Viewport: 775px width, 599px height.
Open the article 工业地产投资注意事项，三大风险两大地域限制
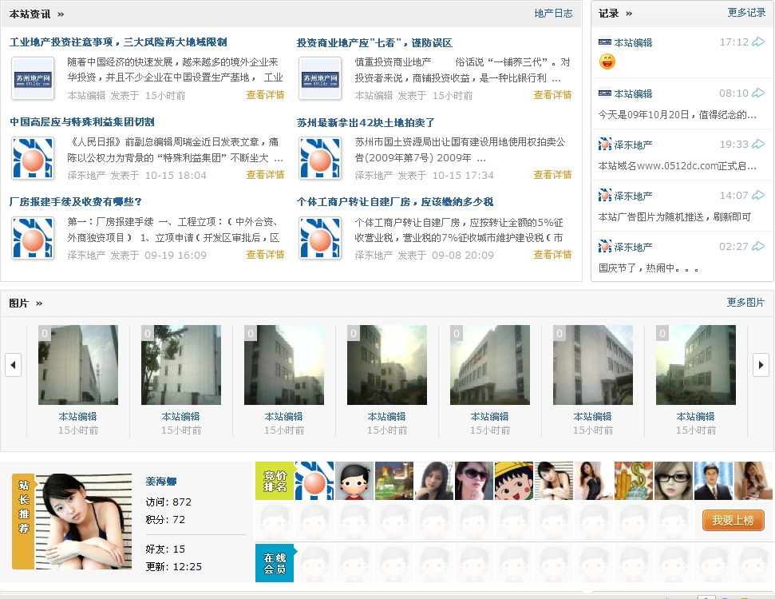pyautogui.click(x=118, y=42)
